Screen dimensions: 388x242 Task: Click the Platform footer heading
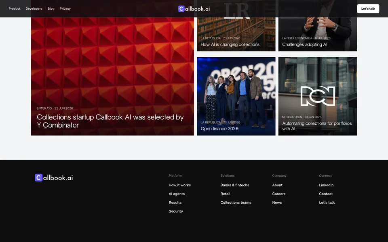(175, 175)
